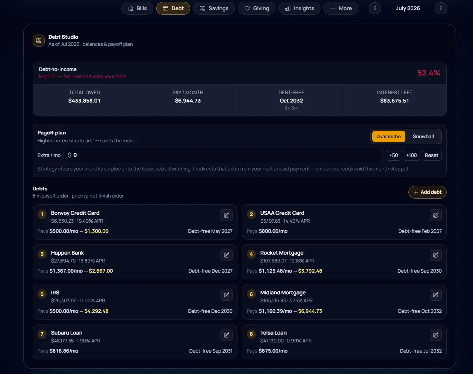The width and height of the screenshot is (473, 374).
Task: Advance to next month arrow
Action: click(x=441, y=8)
